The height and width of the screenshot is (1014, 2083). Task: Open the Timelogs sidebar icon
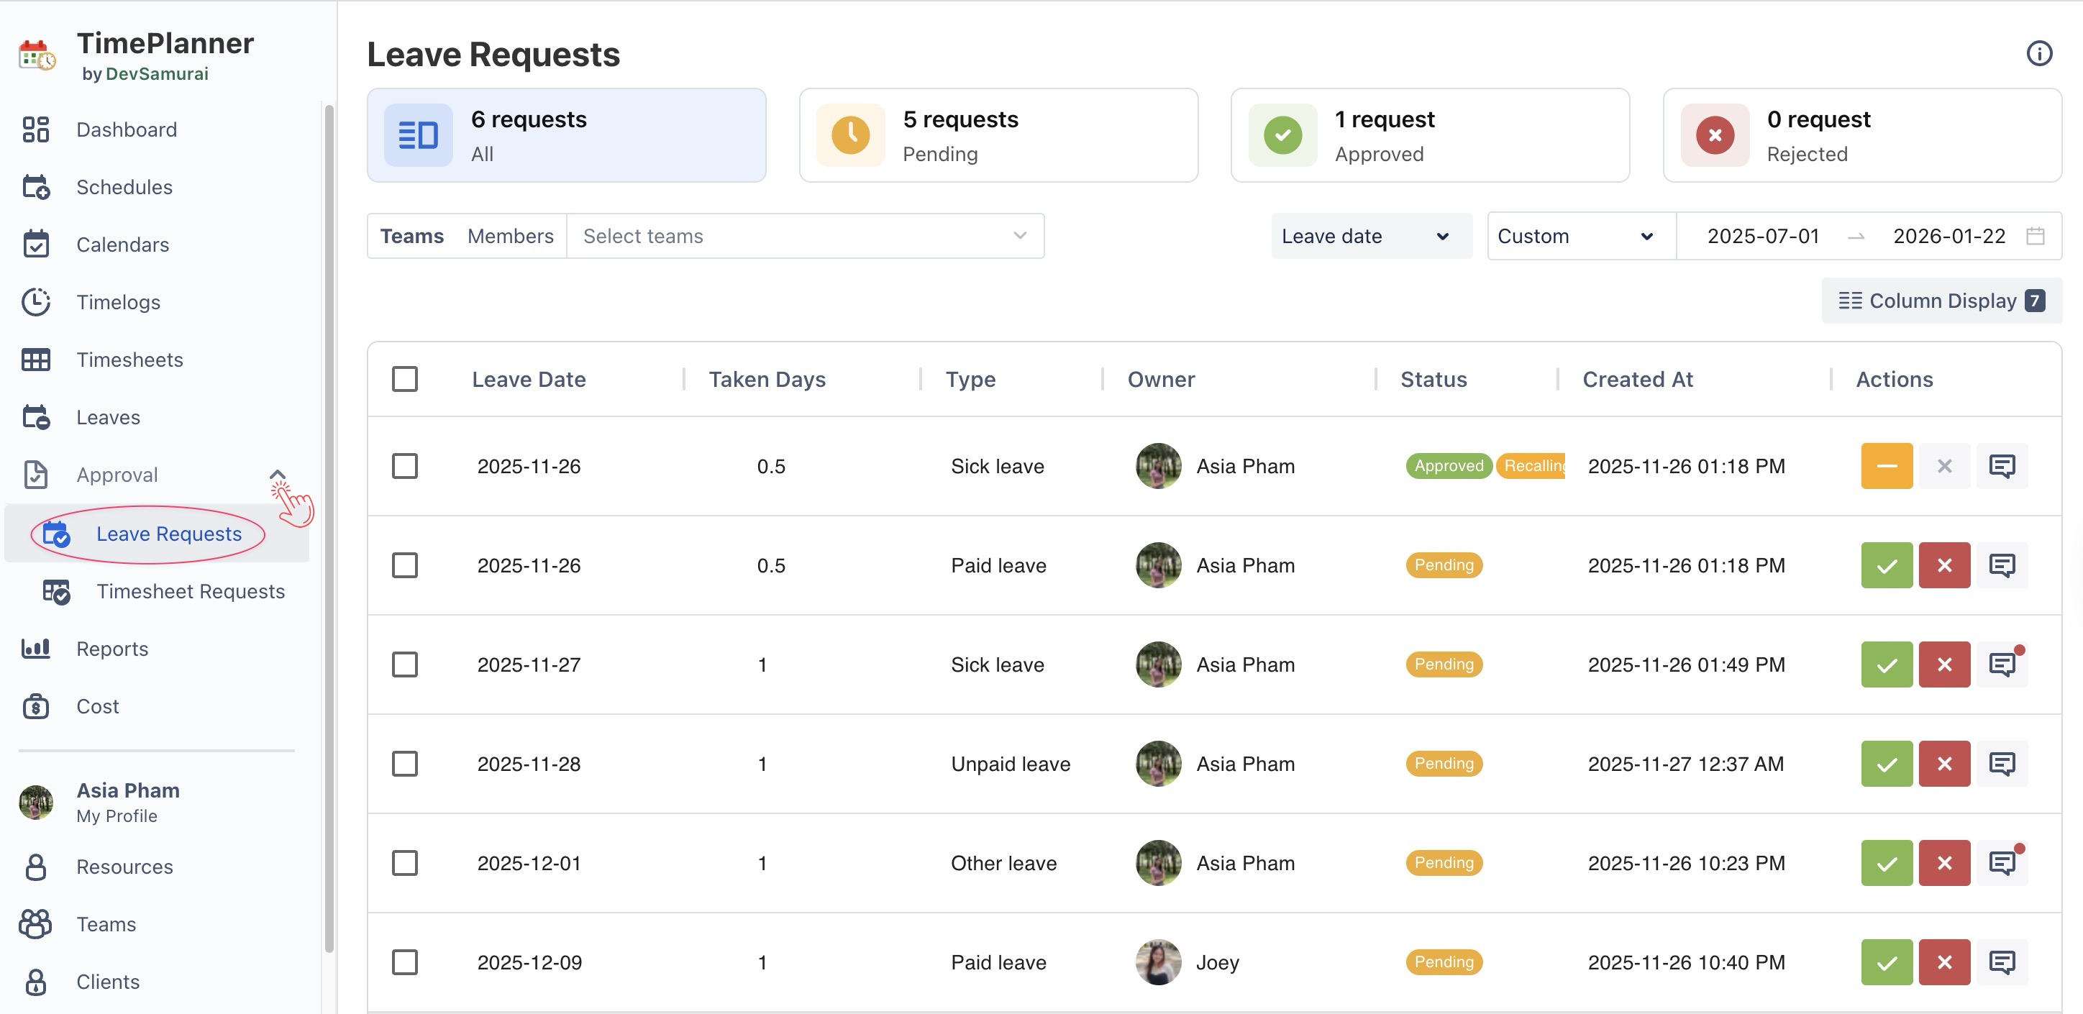pos(35,301)
